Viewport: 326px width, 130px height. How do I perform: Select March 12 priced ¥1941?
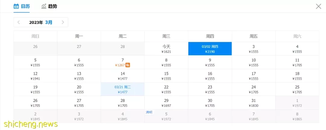35,76
